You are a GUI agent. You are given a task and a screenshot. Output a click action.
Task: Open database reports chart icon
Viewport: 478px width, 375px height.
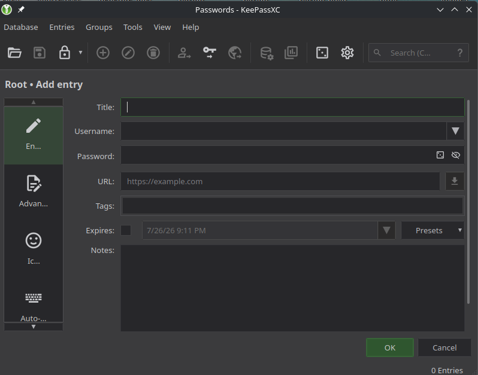pos(291,53)
